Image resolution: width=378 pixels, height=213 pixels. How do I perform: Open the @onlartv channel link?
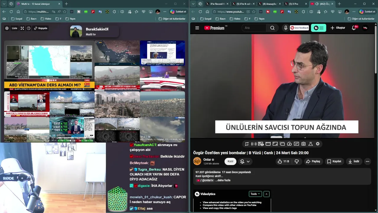pyautogui.click(x=207, y=180)
